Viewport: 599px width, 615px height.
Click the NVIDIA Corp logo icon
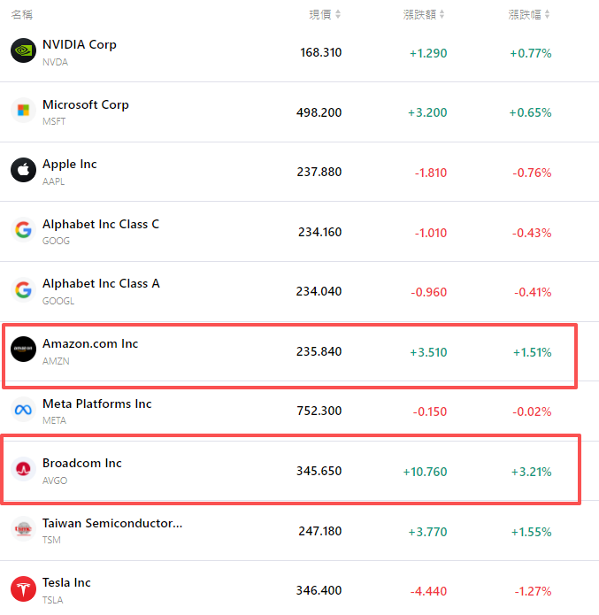click(23, 50)
